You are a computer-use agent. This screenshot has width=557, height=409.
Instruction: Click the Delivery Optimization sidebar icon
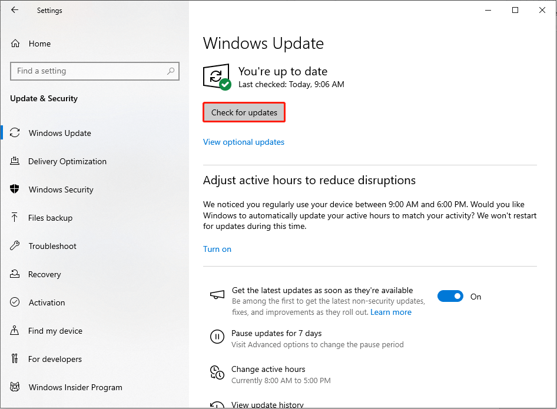tap(15, 161)
